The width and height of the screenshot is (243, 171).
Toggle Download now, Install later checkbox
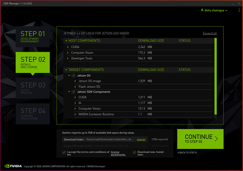click(134, 152)
